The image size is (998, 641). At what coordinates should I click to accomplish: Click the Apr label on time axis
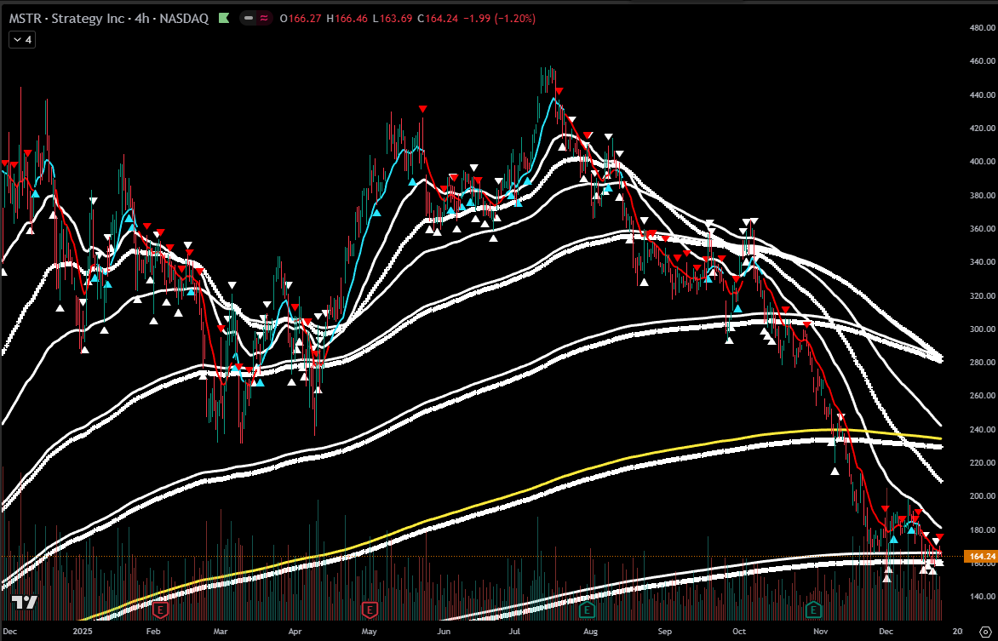coord(295,632)
